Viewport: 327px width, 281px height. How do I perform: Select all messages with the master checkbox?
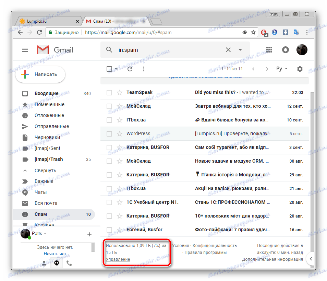click(x=109, y=69)
